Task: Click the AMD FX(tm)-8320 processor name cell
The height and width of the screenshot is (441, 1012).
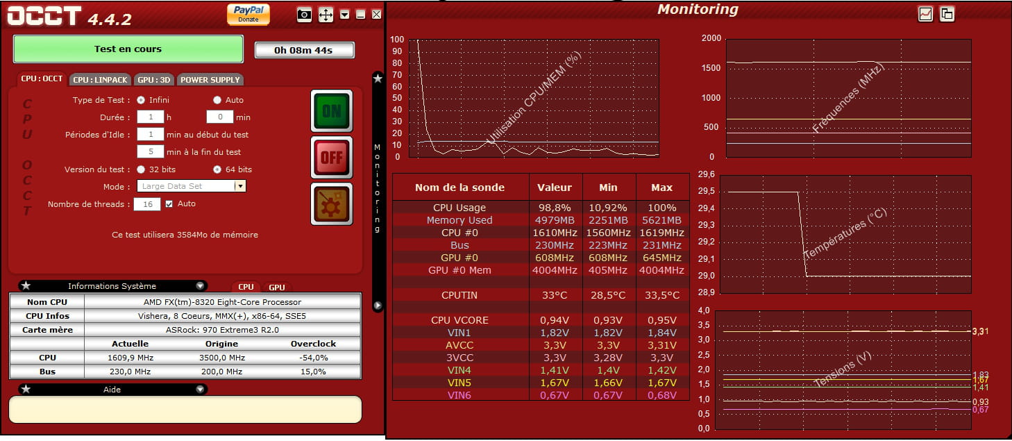Action: 222,302
